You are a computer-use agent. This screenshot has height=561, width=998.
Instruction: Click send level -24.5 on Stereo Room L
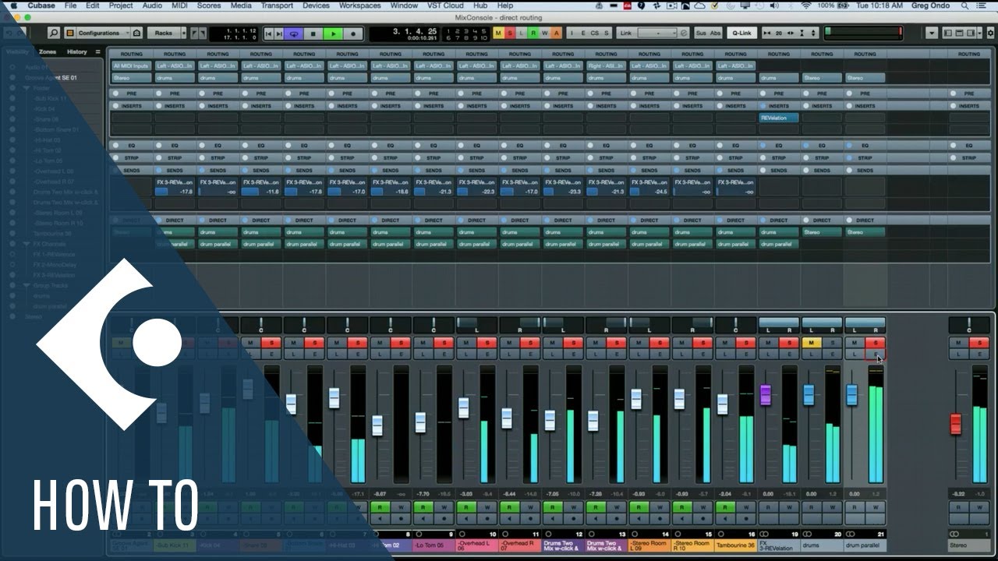coord(657,191)
